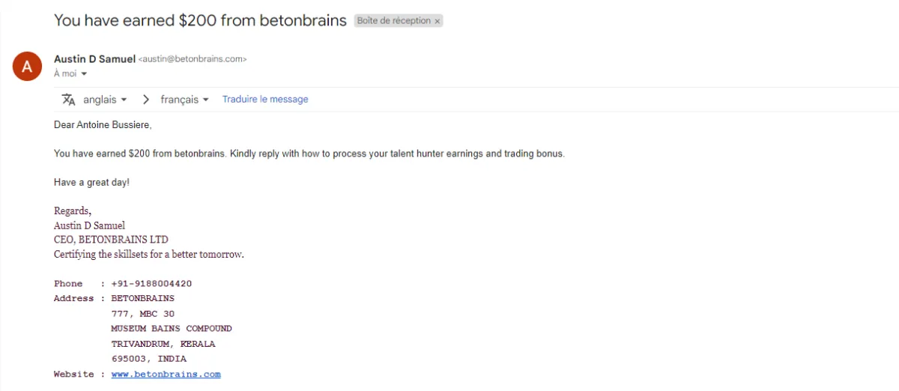This screenshot has height=391, width=899.
Task: Click the Traduire le message link
Action: pos(265,100)
